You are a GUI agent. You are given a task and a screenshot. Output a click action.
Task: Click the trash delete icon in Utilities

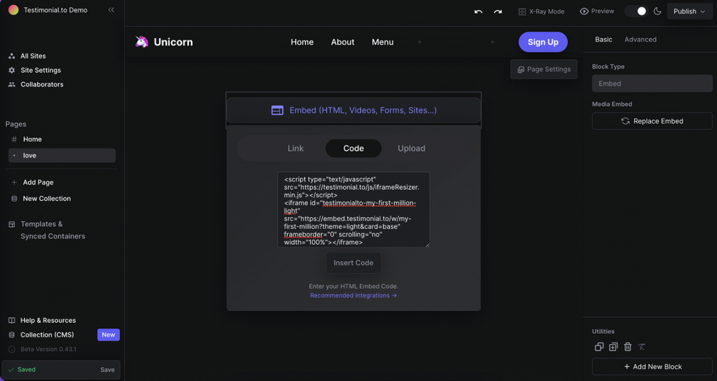627,346
